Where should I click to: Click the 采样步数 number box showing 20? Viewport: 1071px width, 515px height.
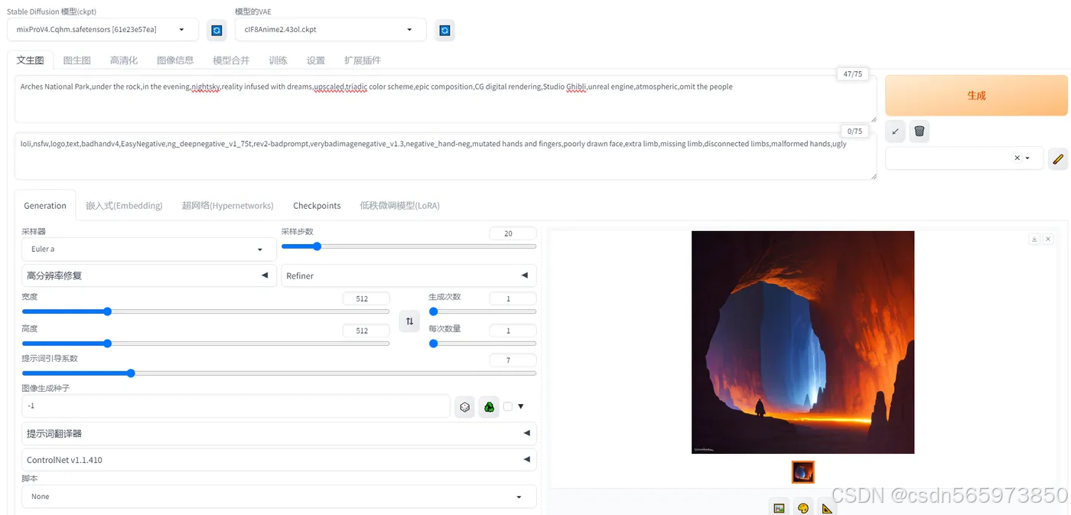click(x=513, y=233)
